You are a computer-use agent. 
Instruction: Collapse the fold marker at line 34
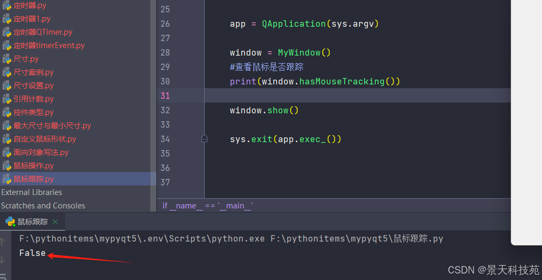tap(204, 139)
